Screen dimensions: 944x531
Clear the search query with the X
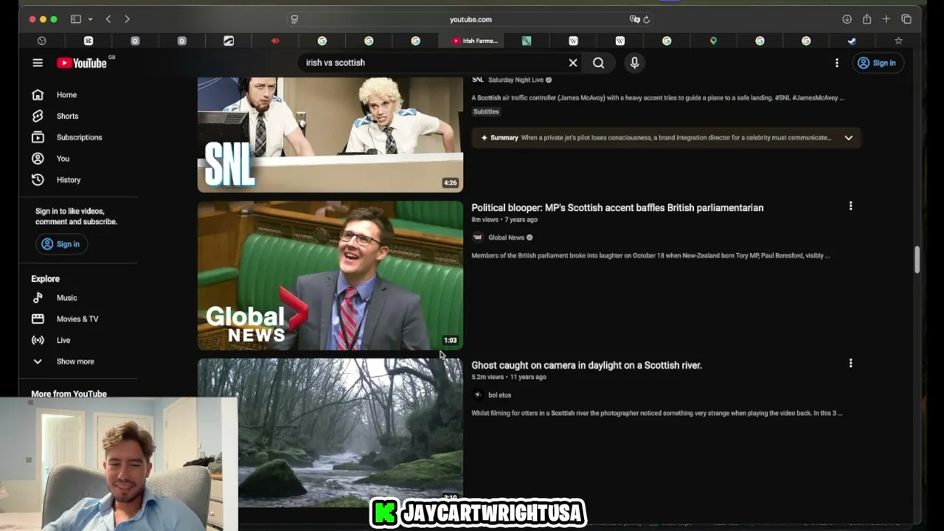pyautogui.click(x=573, y=63)
